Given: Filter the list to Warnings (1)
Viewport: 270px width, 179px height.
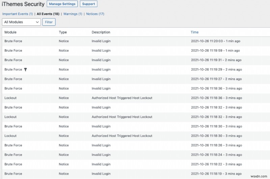Looking at the screenshot, I should (73, 14).
